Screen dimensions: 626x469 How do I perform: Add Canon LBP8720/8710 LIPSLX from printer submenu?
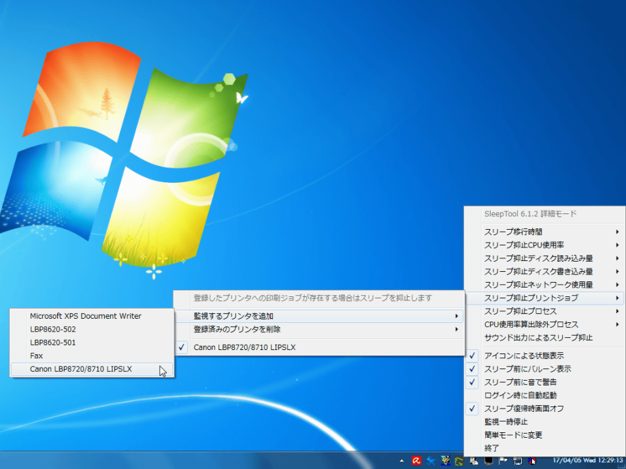[x=92, y=369]
